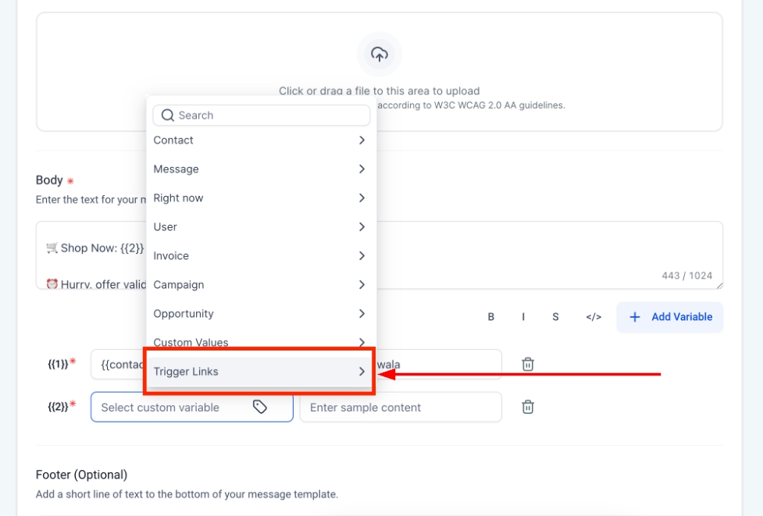763x516 pixels.
Task: Delete variable {{2}} with trash icon
Action: point(528,407)
